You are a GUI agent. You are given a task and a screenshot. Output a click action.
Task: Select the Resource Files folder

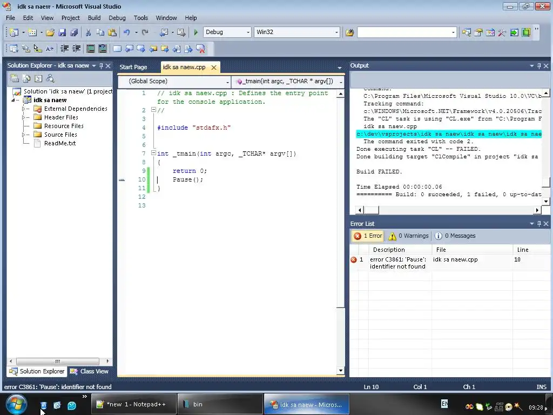pos(64,126)
